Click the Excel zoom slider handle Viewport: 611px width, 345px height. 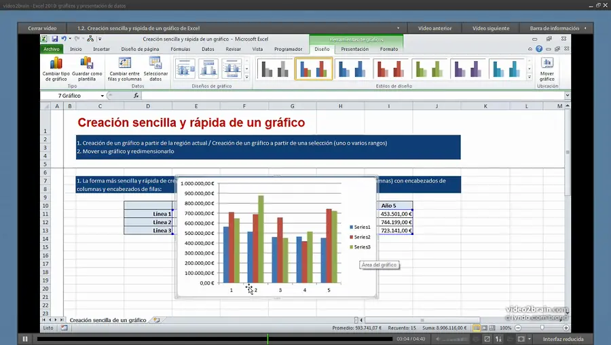542,328
